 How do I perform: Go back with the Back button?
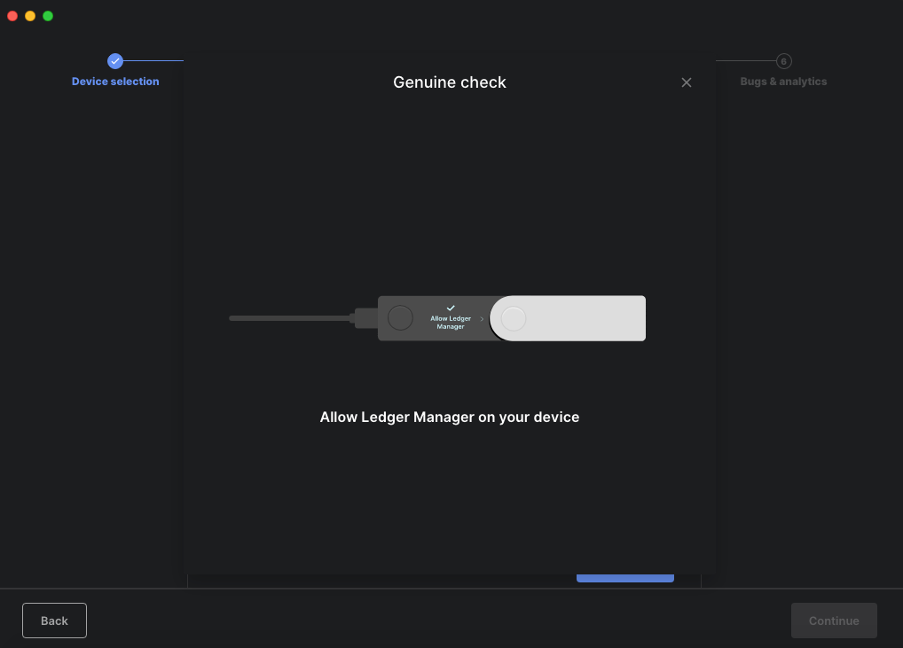click(54, 621)
